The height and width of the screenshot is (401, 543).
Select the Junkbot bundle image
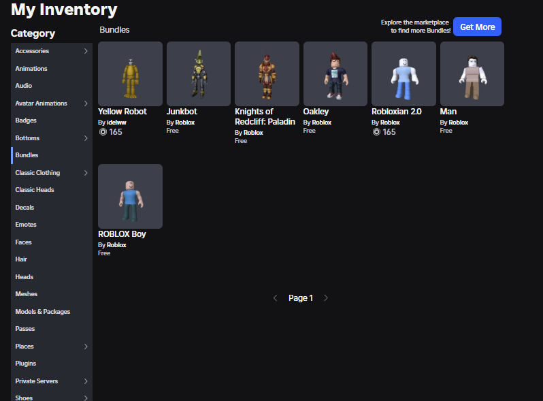[199, 74]
